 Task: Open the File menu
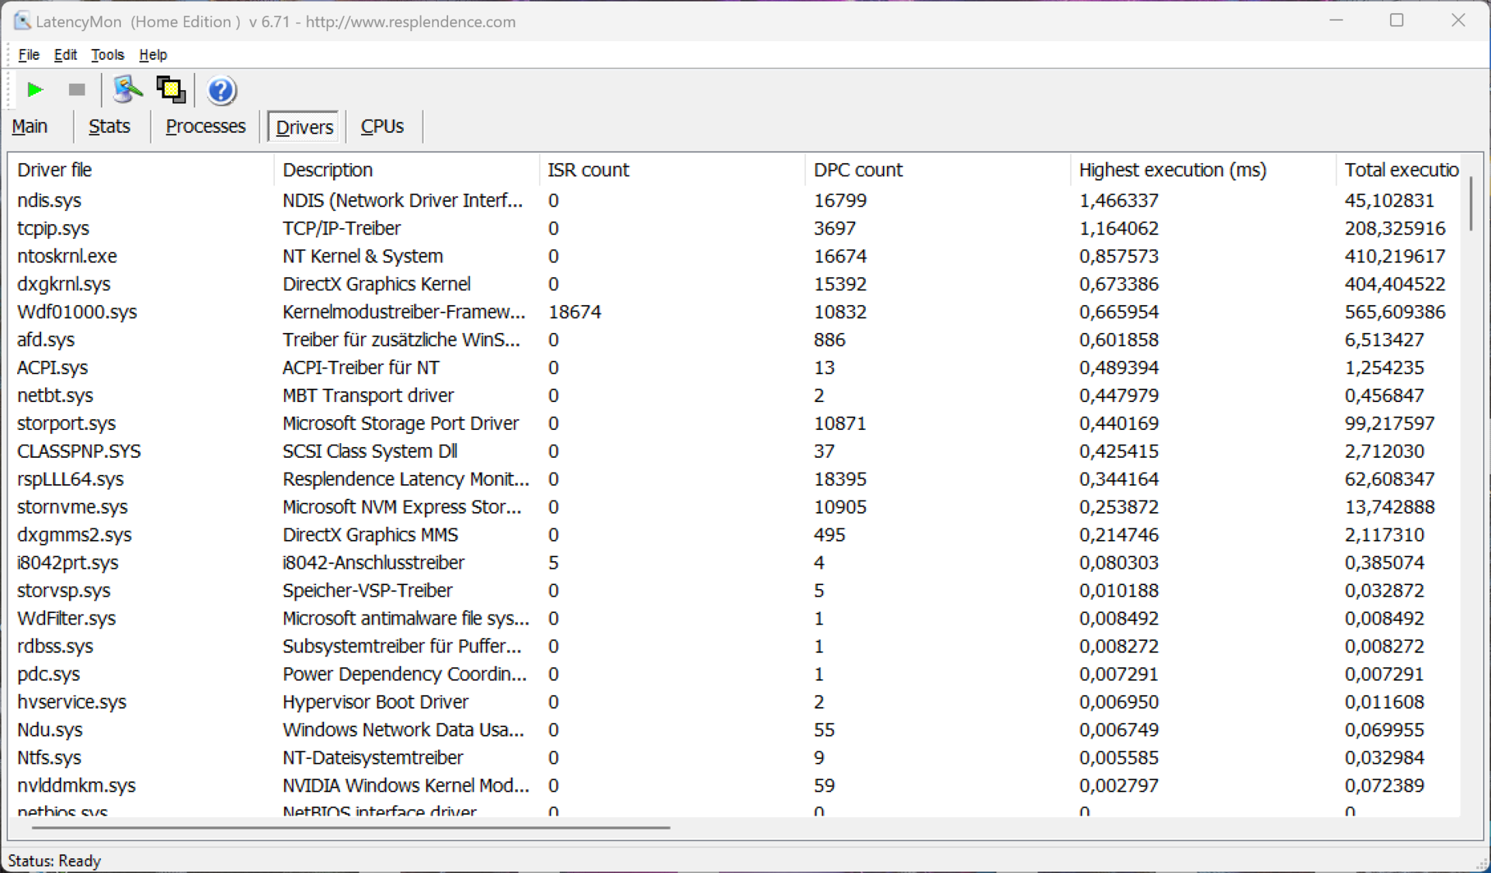[29, 55]
